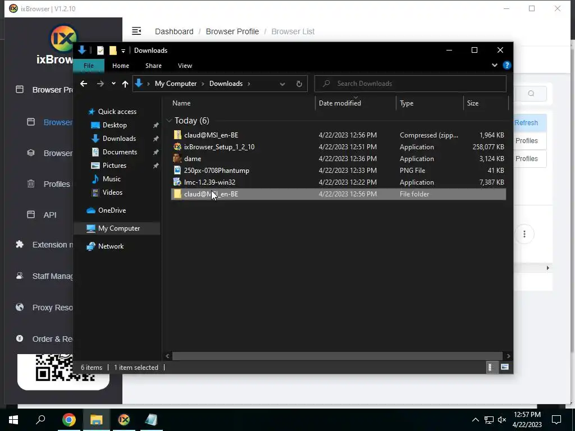Open API in ixBrowser sidebar
Screen dimensions: 575x431
tap(50, 215)
